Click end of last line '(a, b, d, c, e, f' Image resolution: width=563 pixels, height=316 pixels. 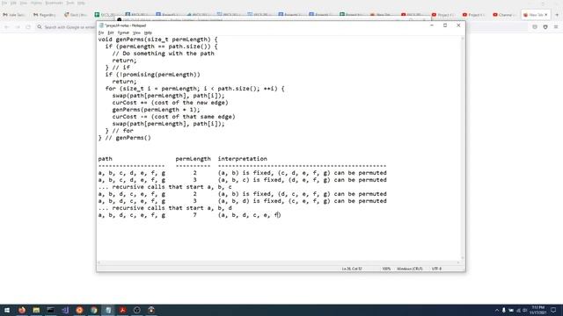(x=280, y=215)
